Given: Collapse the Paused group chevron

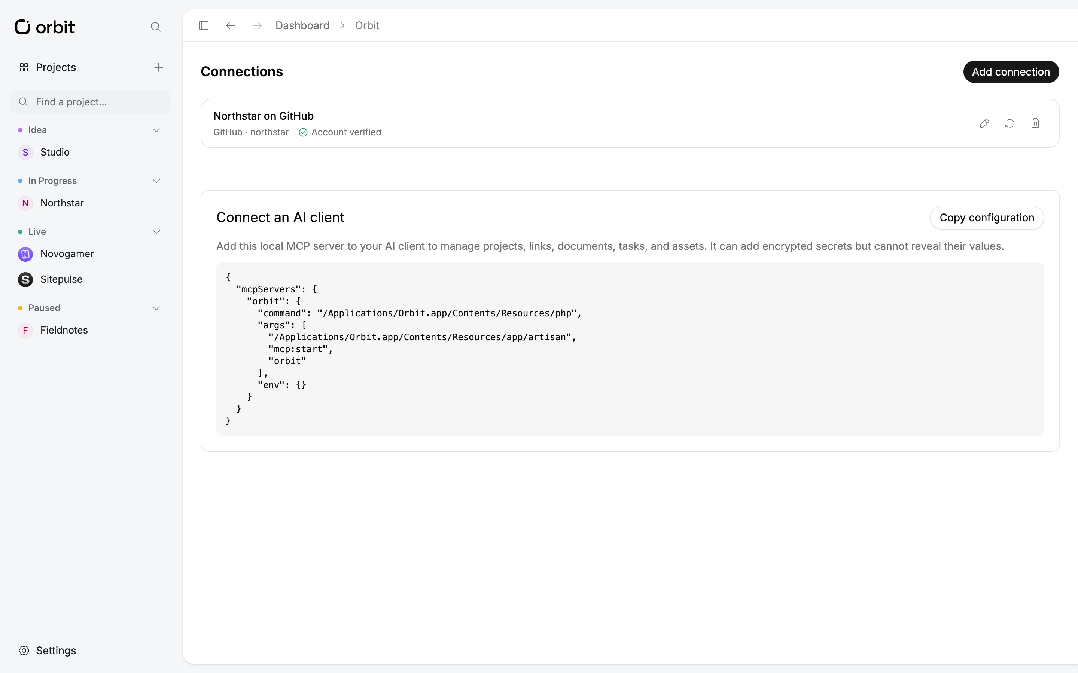Looking at the screenshot, I should tap(156, 308).
